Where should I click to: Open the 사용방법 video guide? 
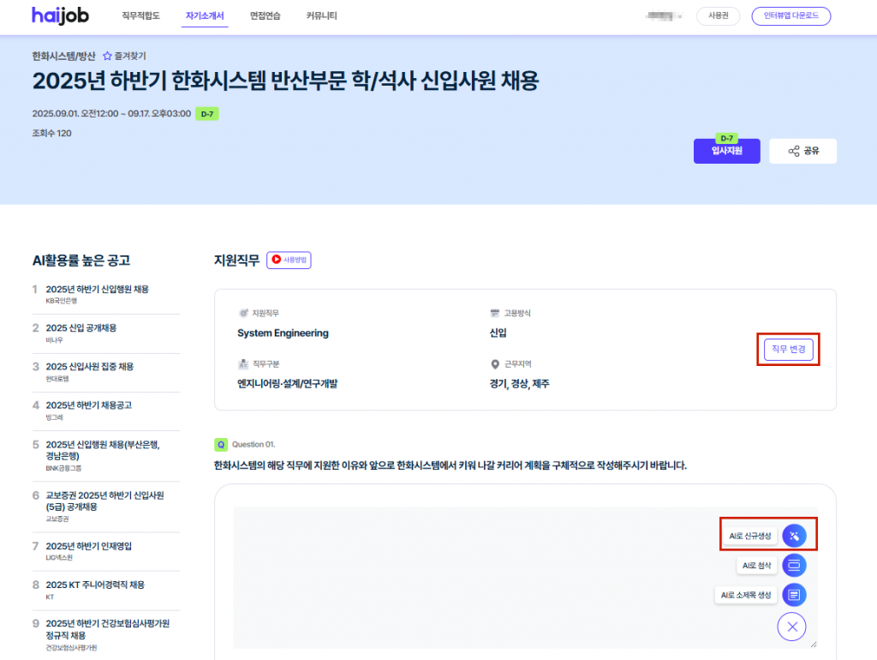(x=289, y=260)
